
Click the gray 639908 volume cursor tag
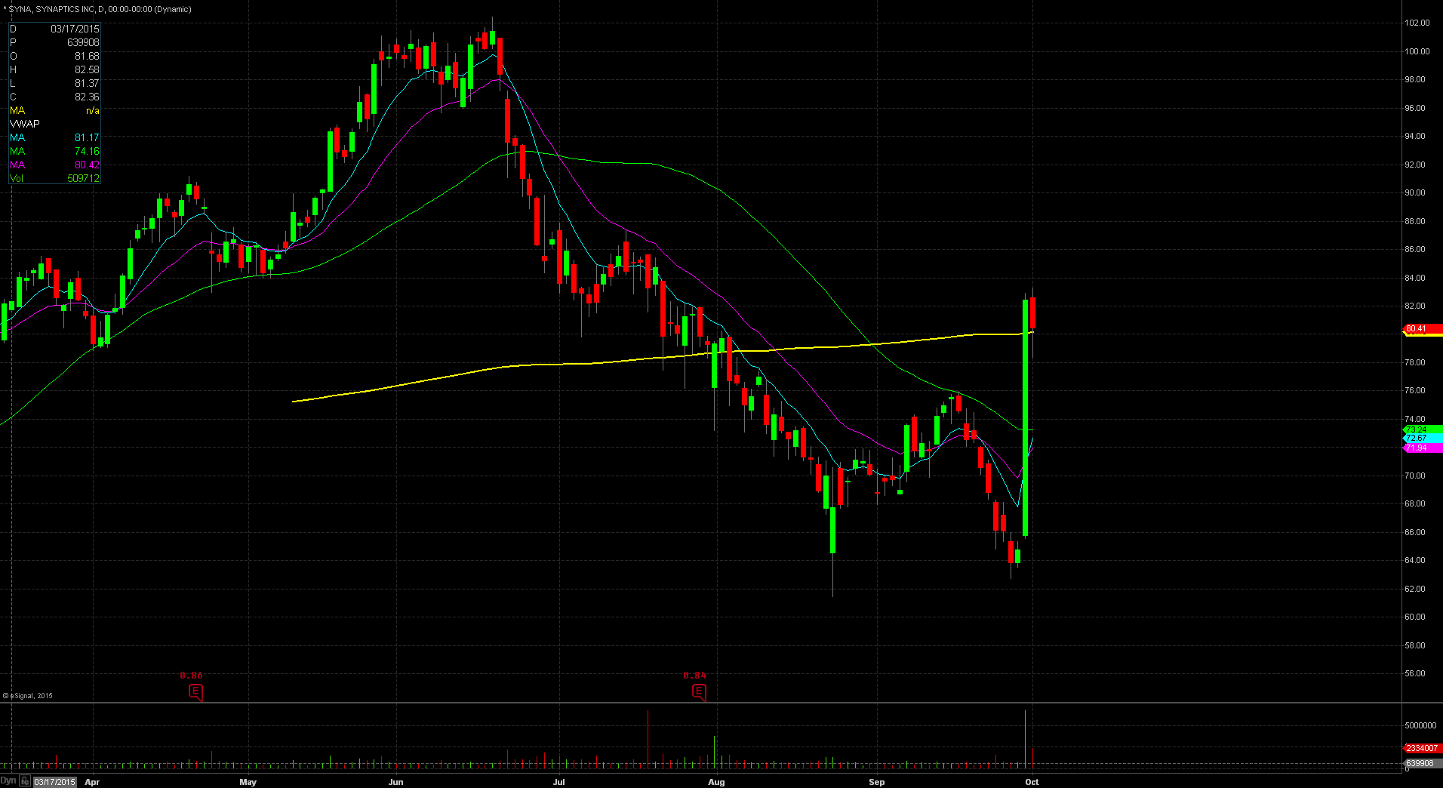(x=1422, y=763)
